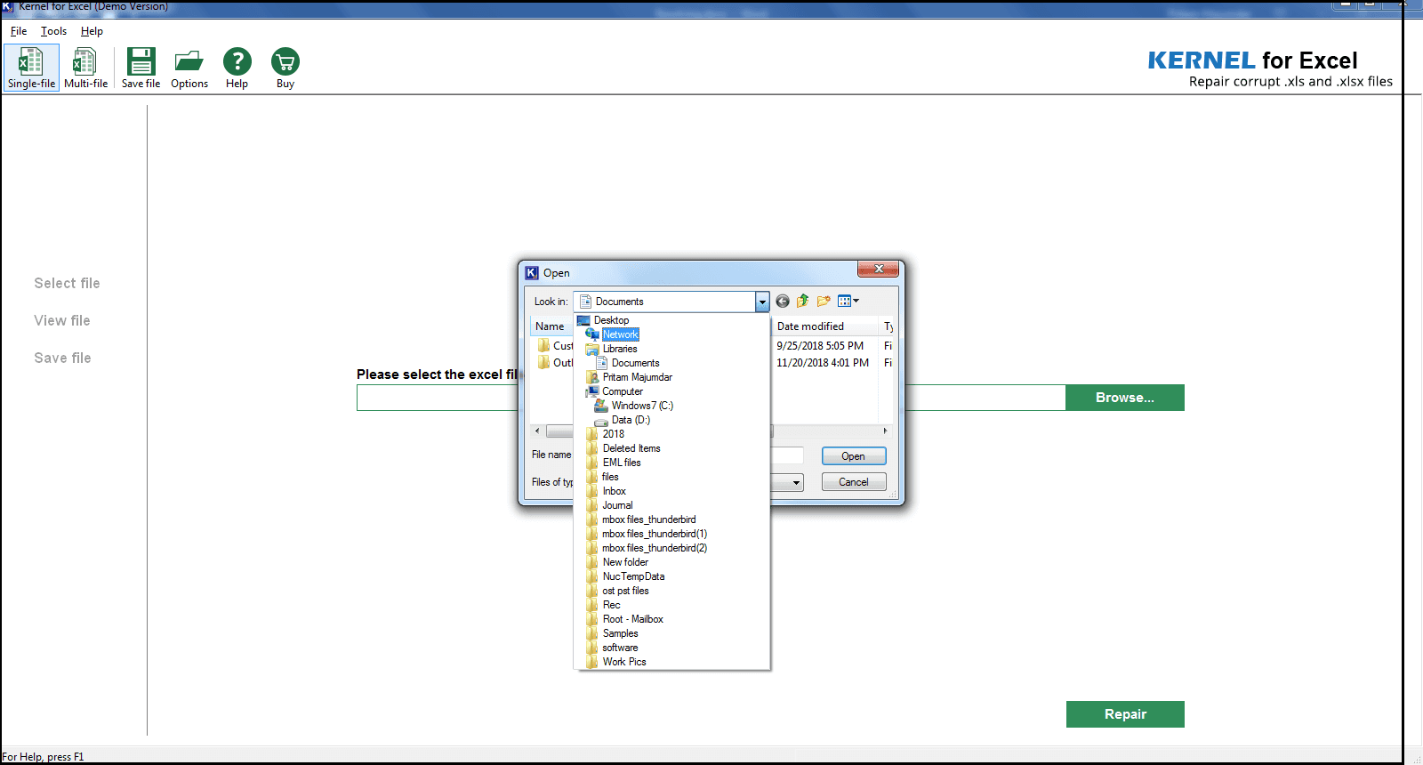1423x765 pixels.
Task: Choose Desktop in the Look in list
Action: 611,320
